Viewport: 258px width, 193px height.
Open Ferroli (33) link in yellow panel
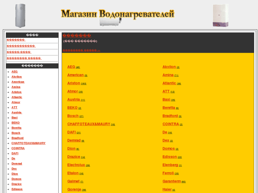click(171, 173)
